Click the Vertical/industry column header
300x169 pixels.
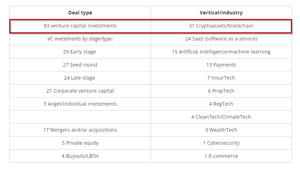tap(221, 13)
